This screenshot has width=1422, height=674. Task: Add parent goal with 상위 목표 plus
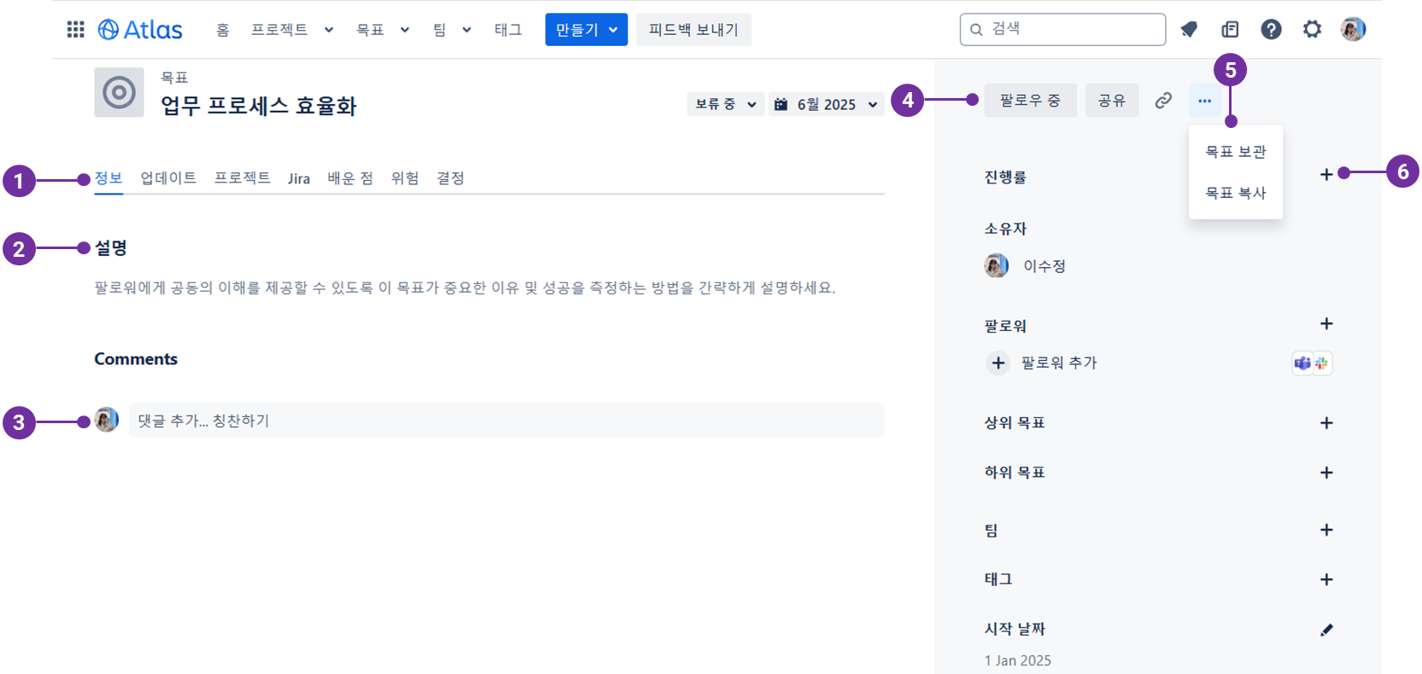click(x=1326, y=423)
